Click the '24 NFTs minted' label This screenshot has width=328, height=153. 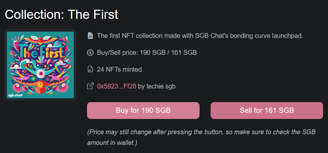[x=119, y=69]
